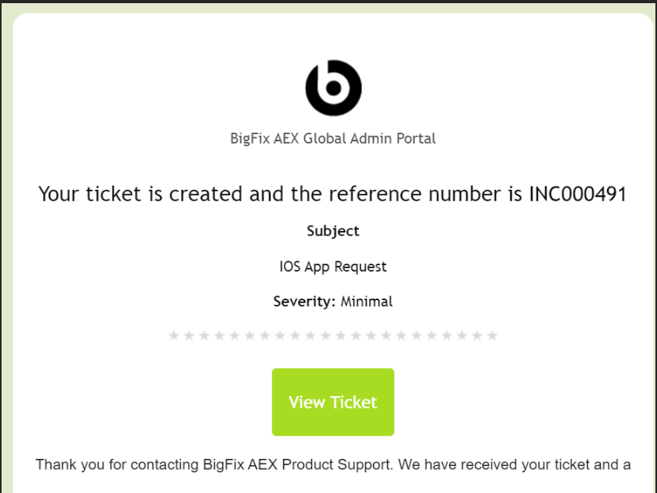Click the first star in the divider row
This screenshot has height=493, width=657.
[x=174, y=336]
